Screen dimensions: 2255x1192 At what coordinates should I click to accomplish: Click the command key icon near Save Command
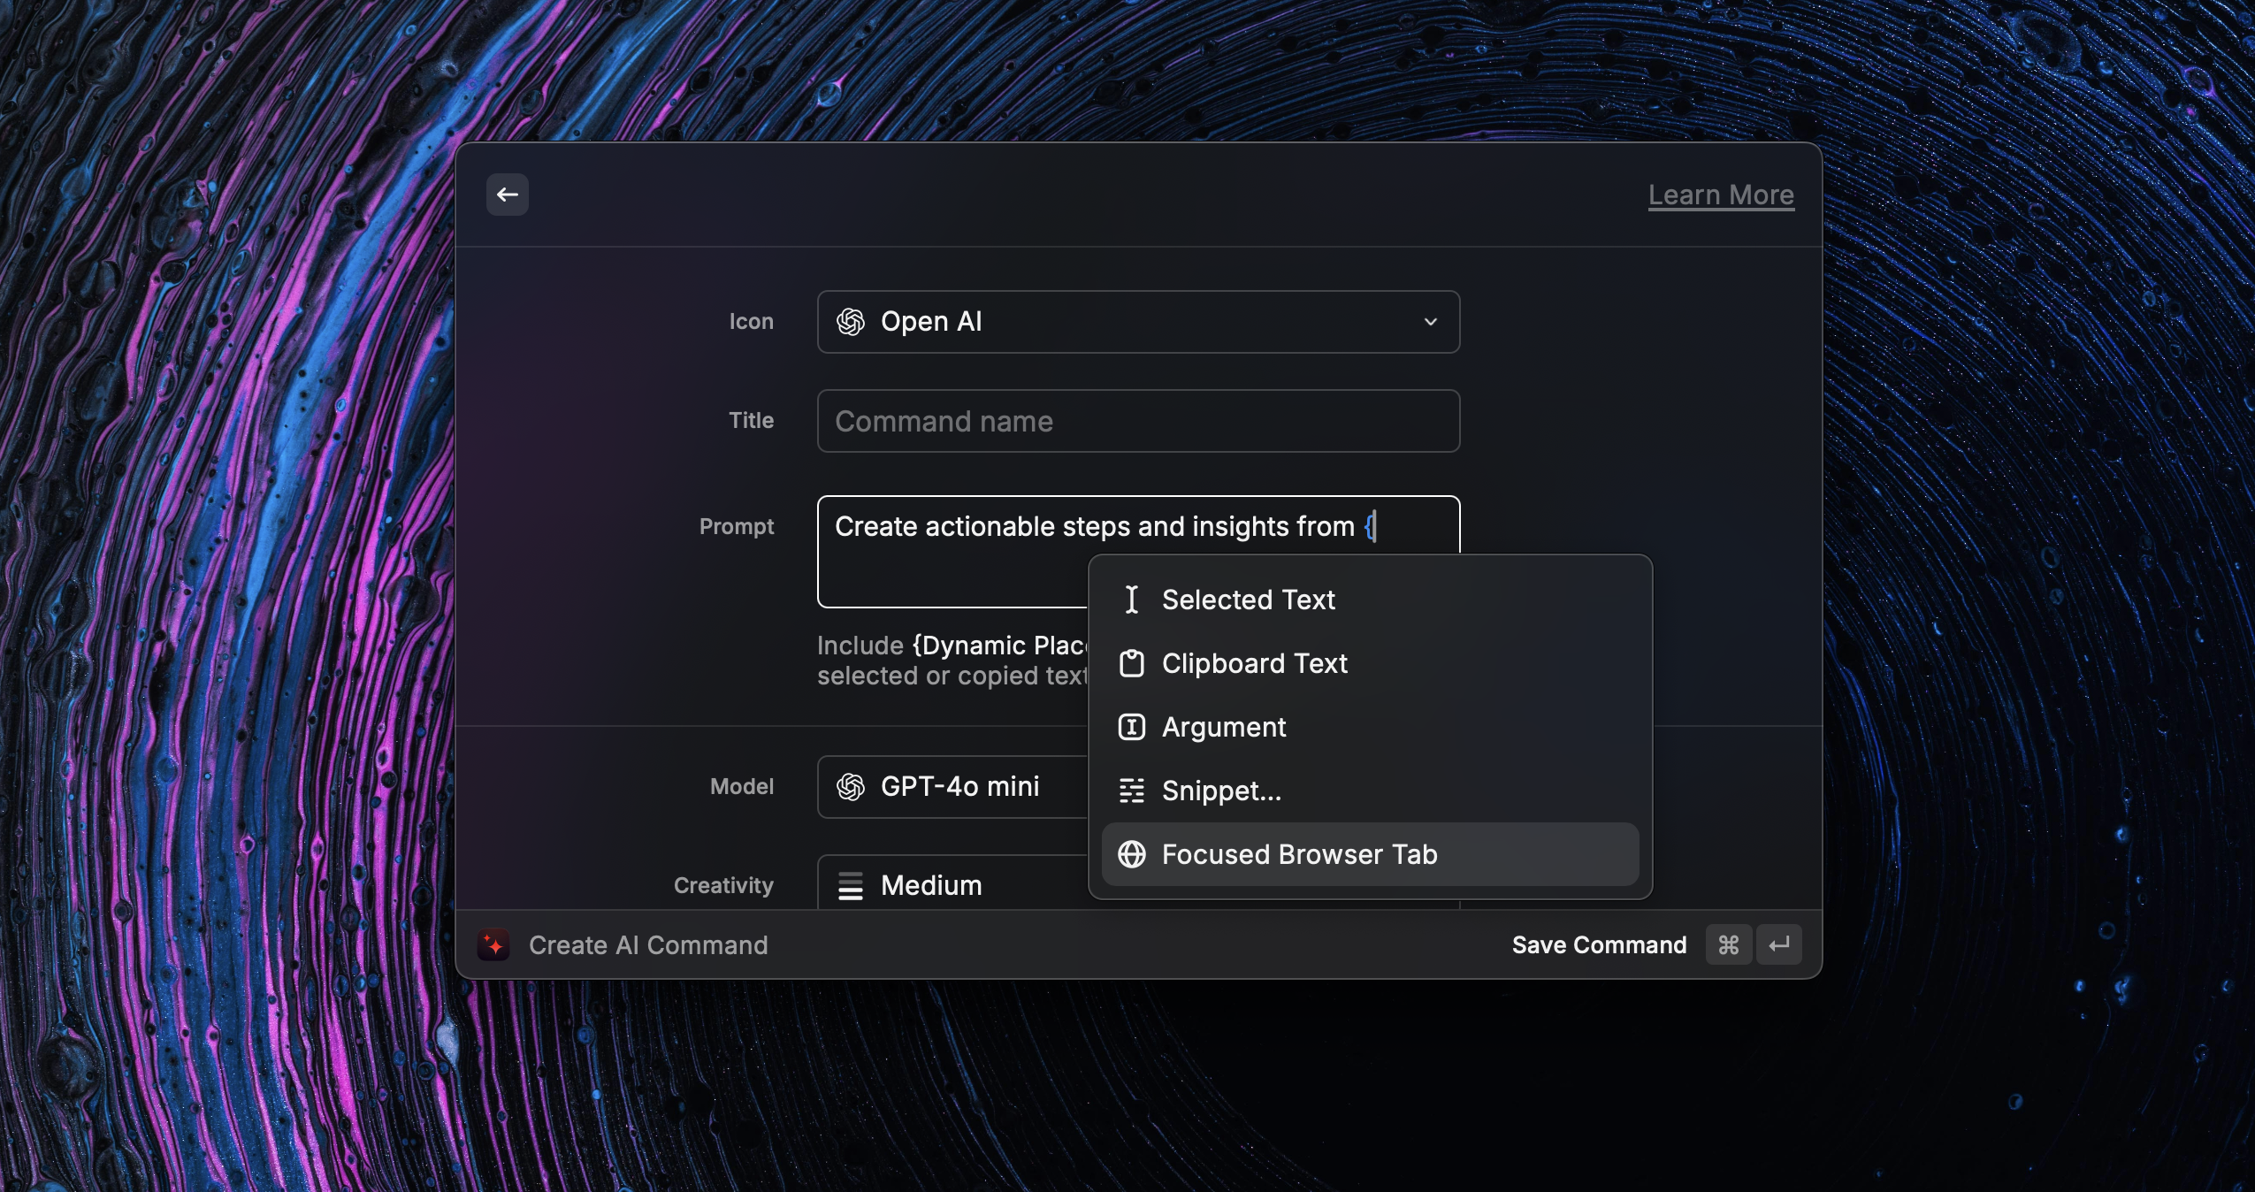tap(1728, 944)
